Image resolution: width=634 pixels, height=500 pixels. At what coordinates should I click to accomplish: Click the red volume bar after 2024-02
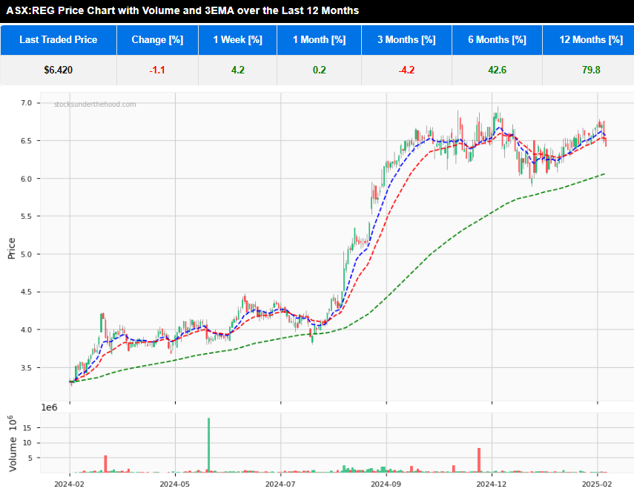(x=105, y=464)
